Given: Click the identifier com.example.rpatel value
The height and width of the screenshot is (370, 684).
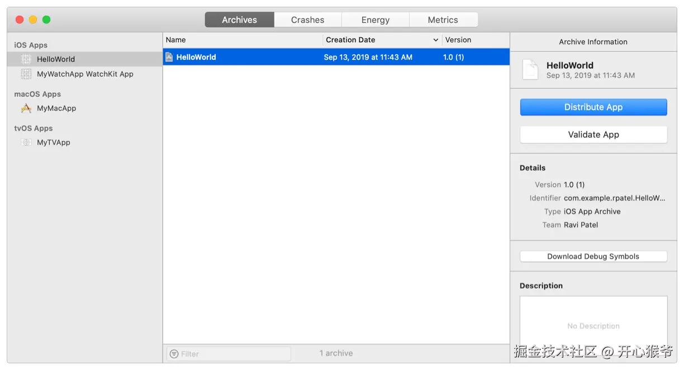Looking at the screenshot, I should (x=615, y=198).
